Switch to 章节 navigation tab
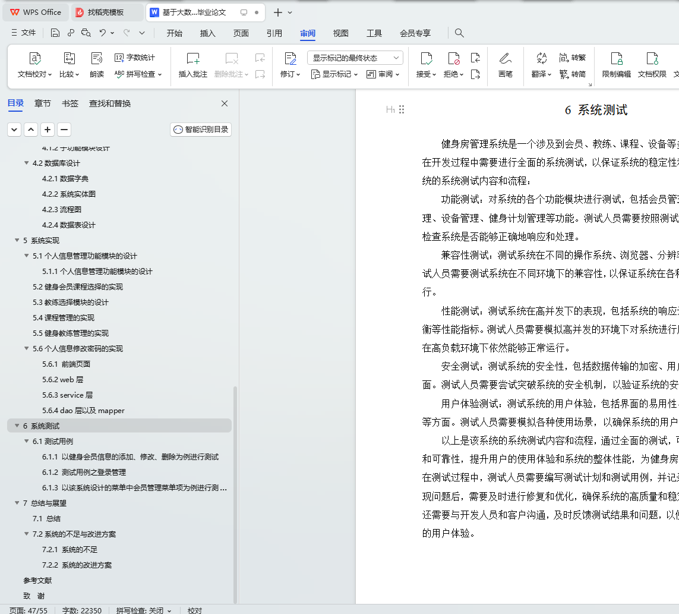The image size is (679, 614). [42, 103]
